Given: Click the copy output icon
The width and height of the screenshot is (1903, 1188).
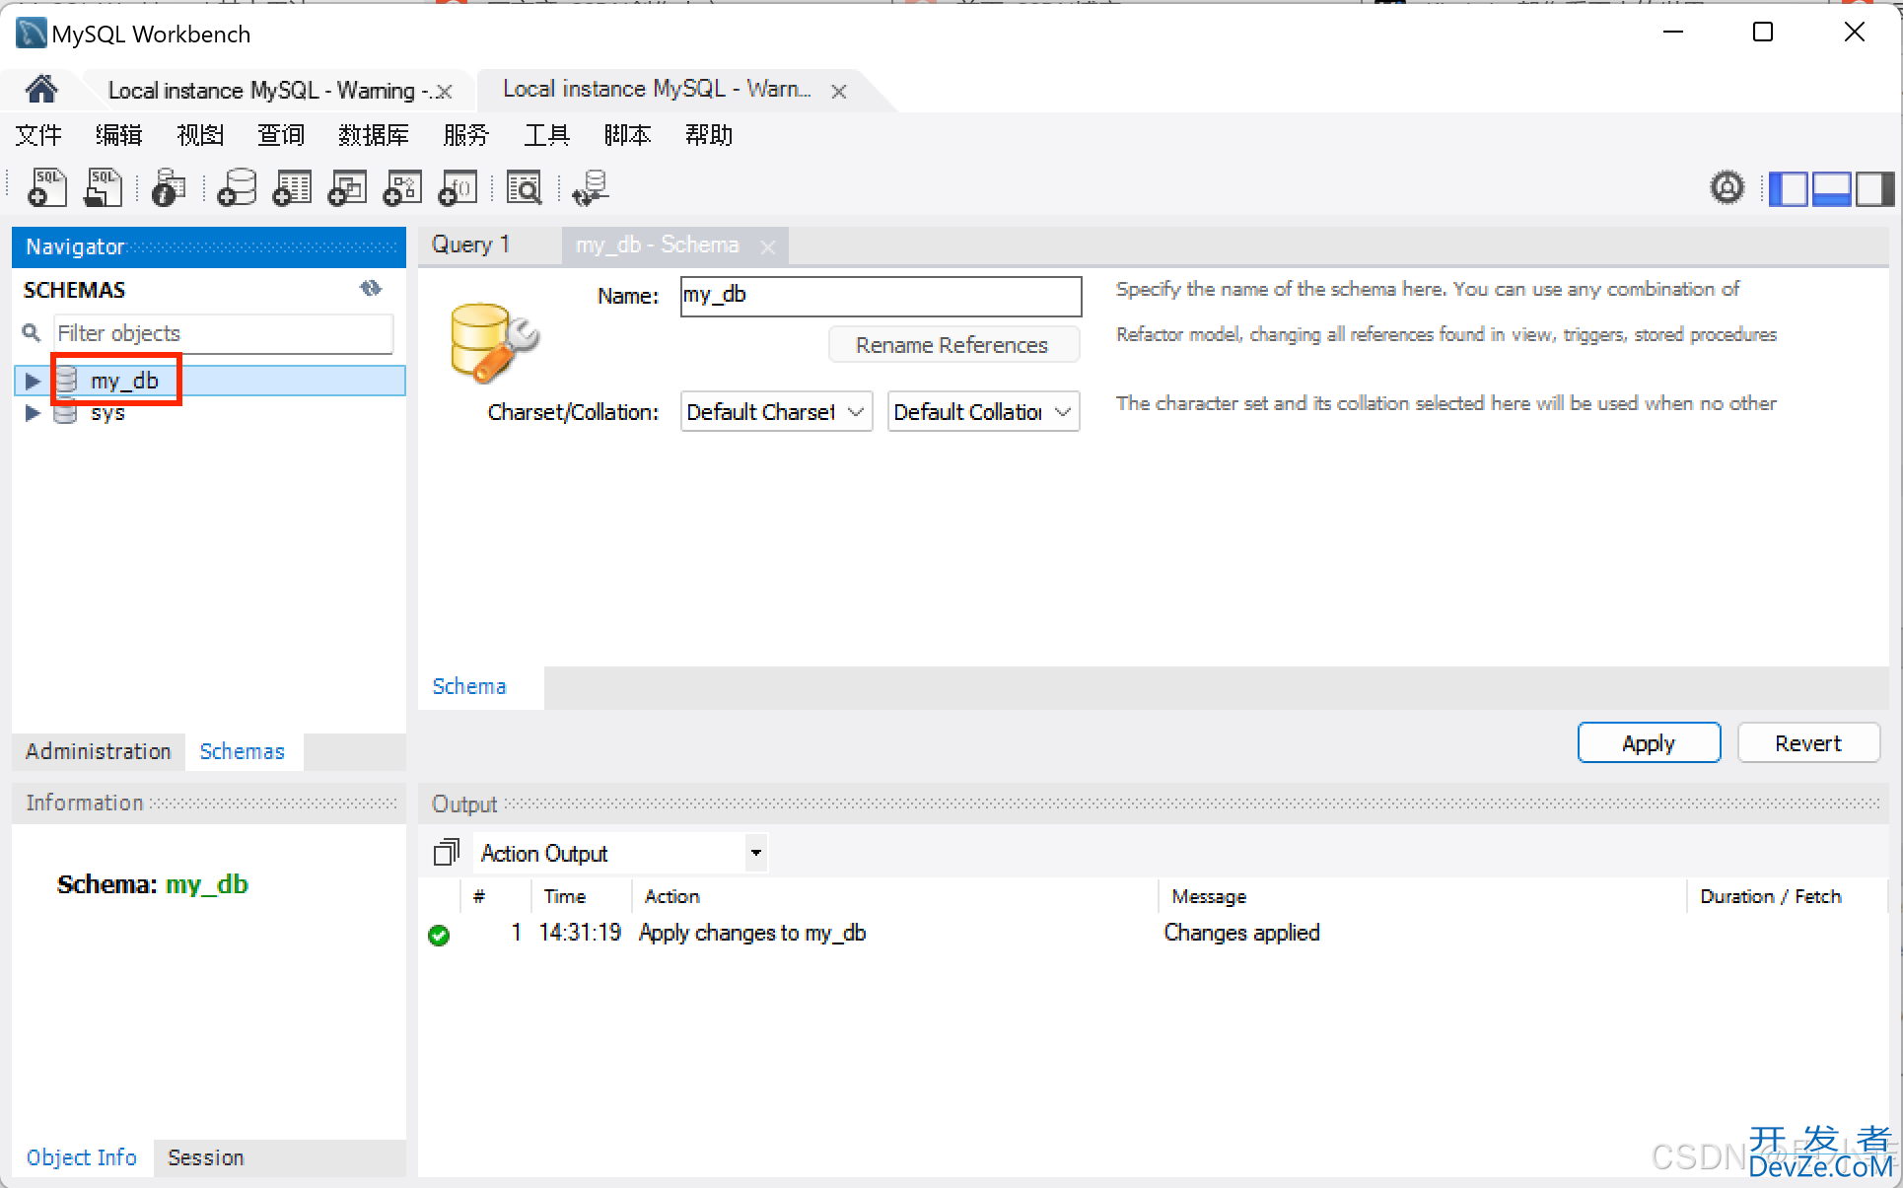Looking at the screenshot, I should (447, 852).
